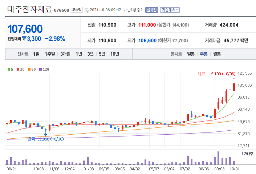This screenshot has height=174, width=256.
Task: Select the 1일 line chart tab
Action: point(36,54)
